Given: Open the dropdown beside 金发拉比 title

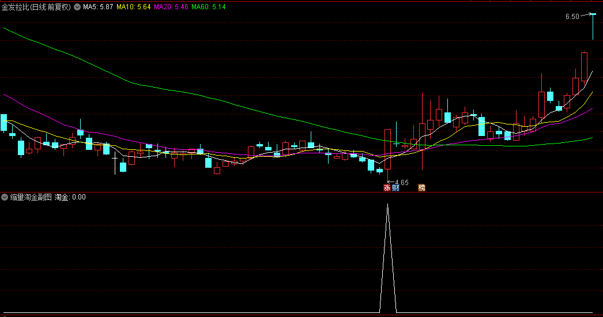Looking at the screenshot, I should click(x=77, y=7).
